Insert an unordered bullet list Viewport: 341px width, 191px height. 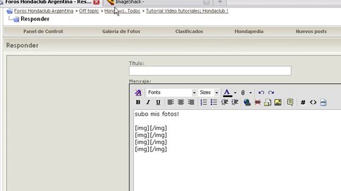(x=214, y=102)
